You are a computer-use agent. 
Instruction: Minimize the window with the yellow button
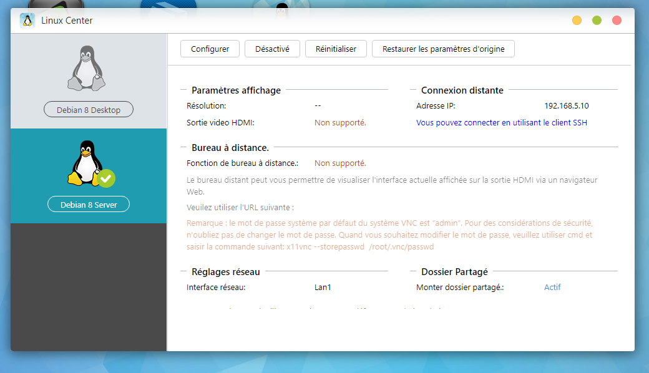[x=577, y=21]
